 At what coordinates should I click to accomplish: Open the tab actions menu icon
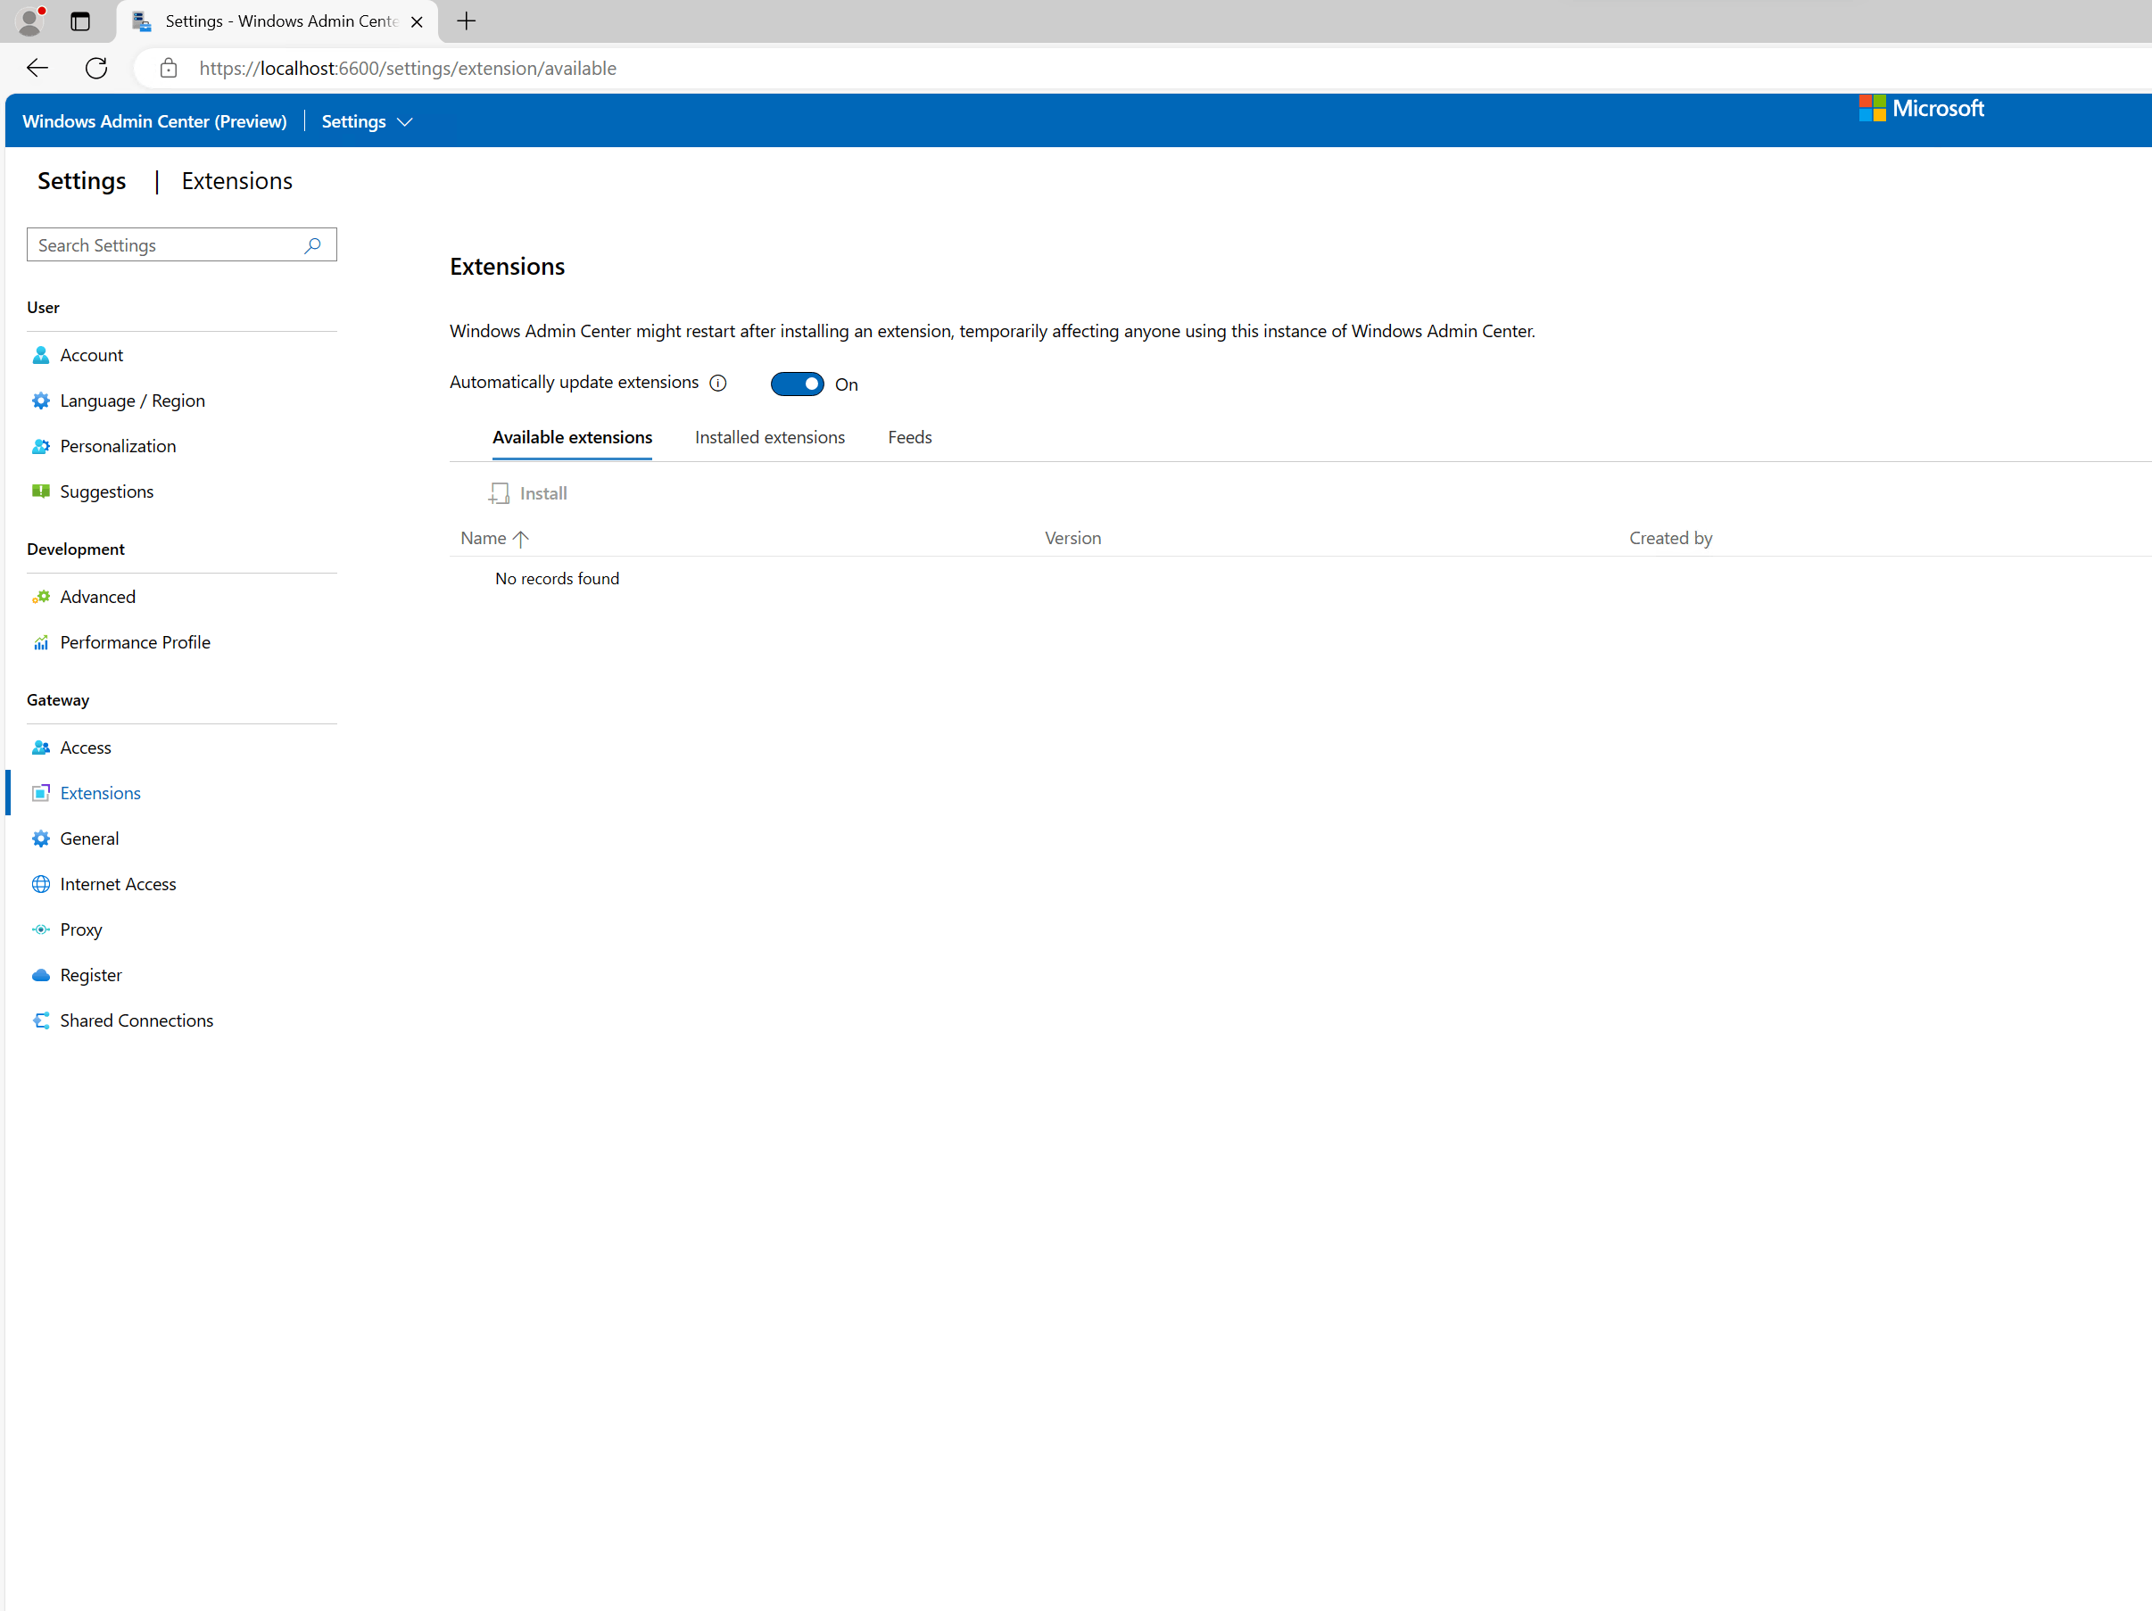[x=81, y=21]
